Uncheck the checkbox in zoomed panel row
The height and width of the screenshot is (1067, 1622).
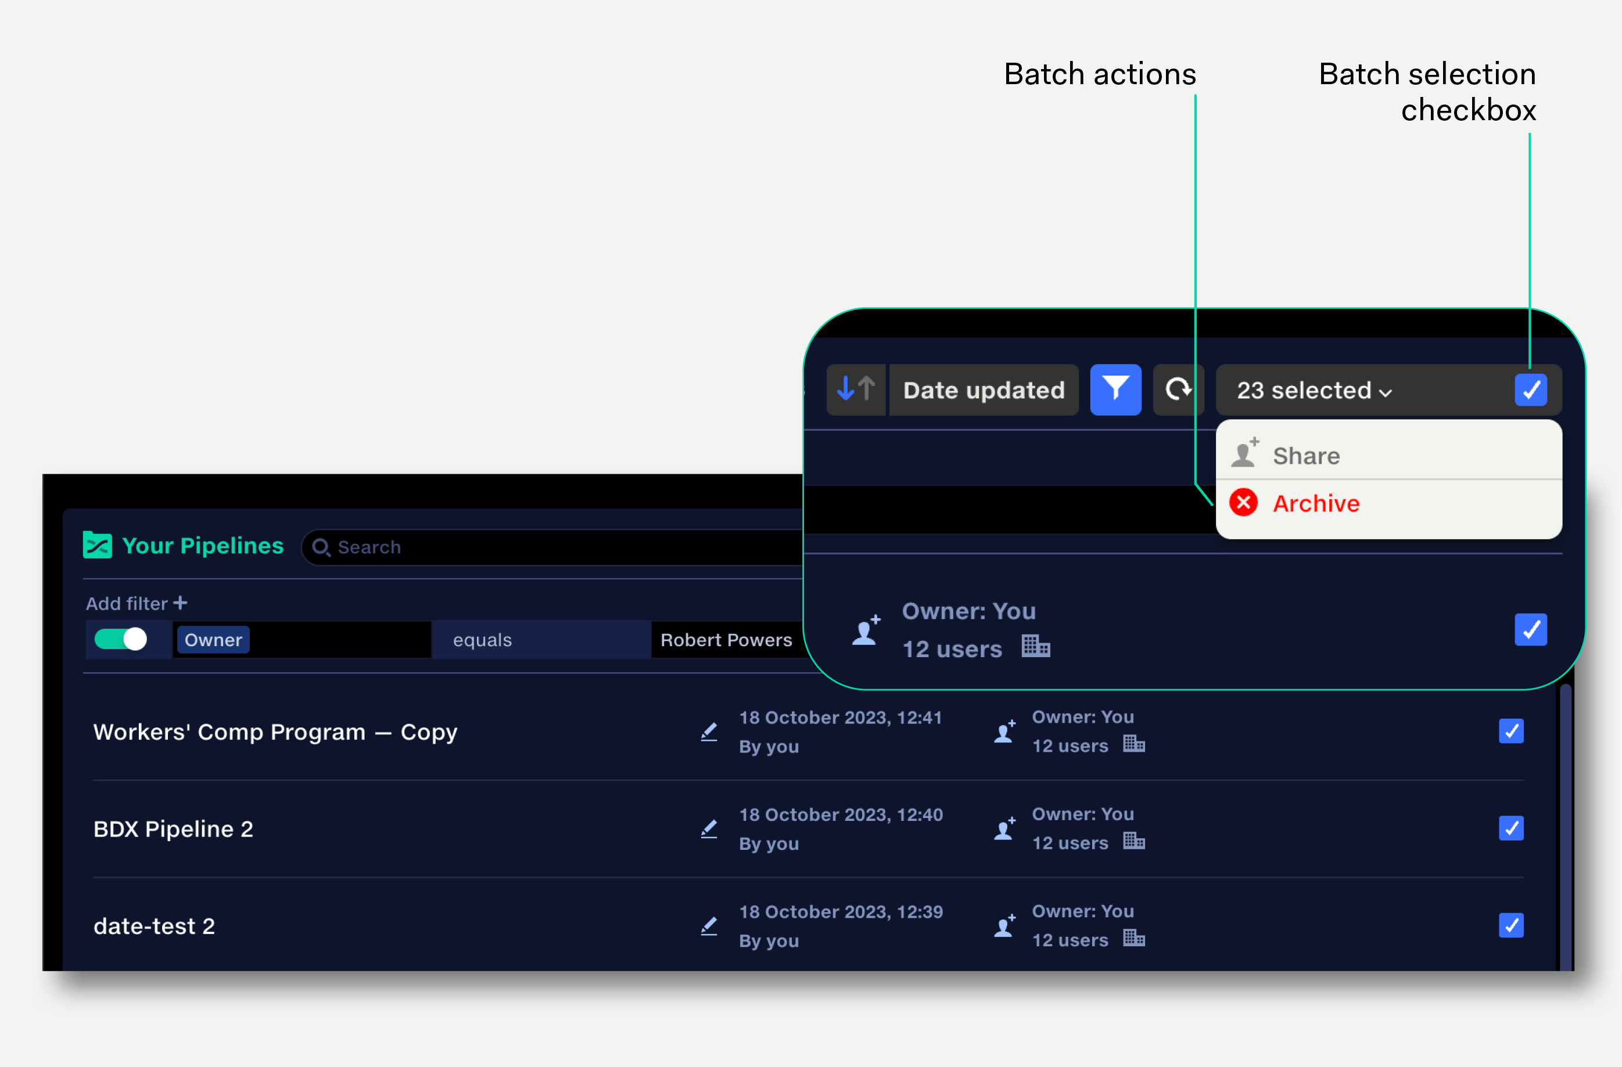click(x=1531, y=629)
